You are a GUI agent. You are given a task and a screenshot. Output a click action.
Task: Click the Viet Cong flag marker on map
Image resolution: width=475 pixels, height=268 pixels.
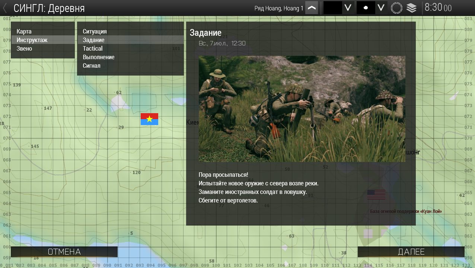point(149,119)
